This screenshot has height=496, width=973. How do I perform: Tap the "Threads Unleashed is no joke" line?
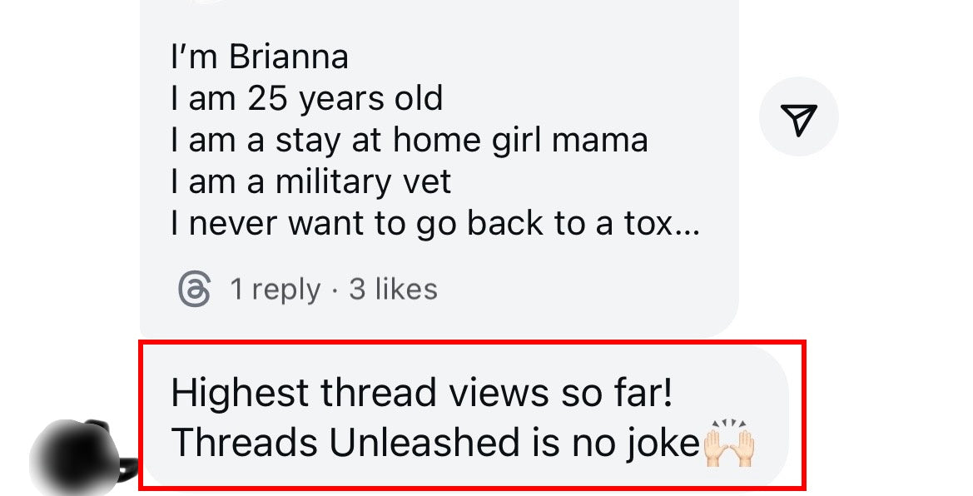click(435, 444)
